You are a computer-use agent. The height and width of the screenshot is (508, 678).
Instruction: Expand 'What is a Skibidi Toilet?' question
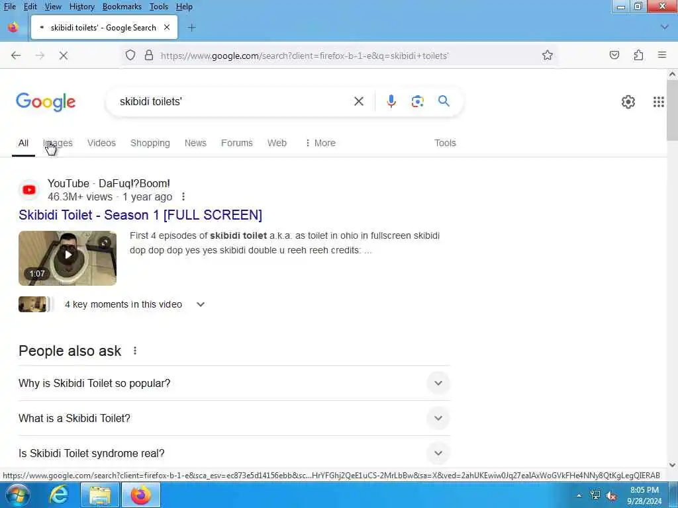pyautogui.click(x=234, y=418)
